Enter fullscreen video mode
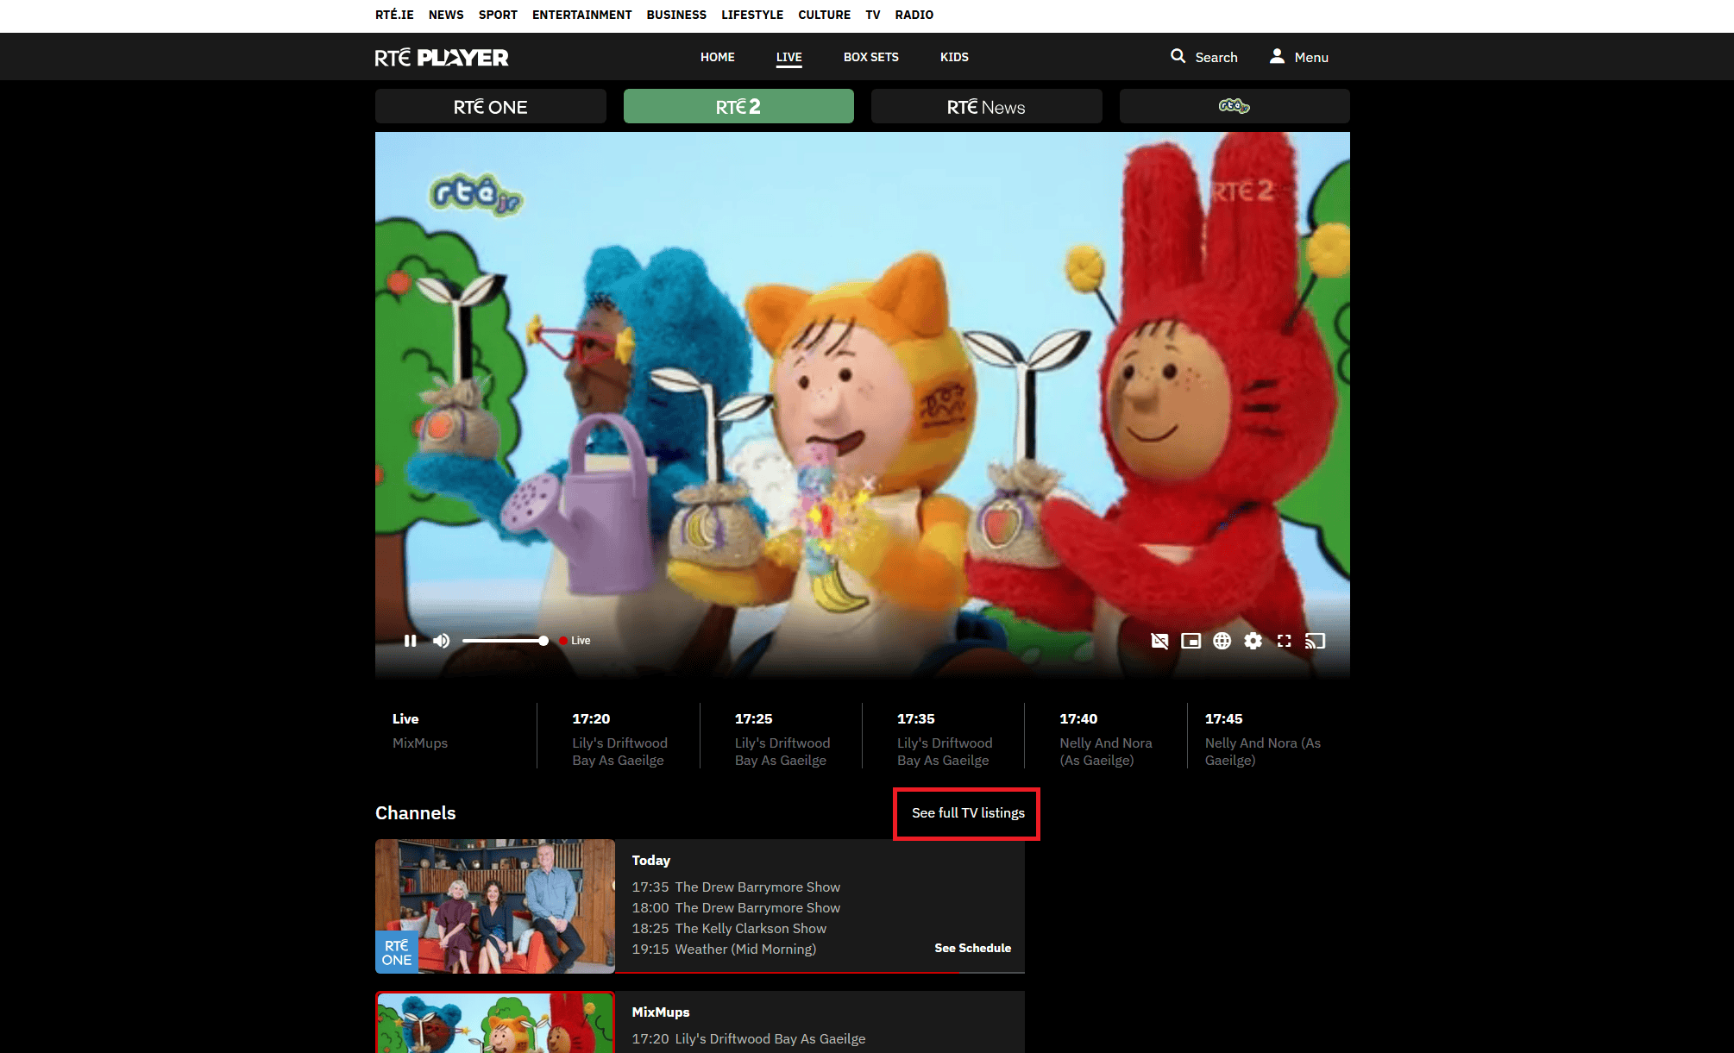1734x1053 pixels. coord(1284,641)
